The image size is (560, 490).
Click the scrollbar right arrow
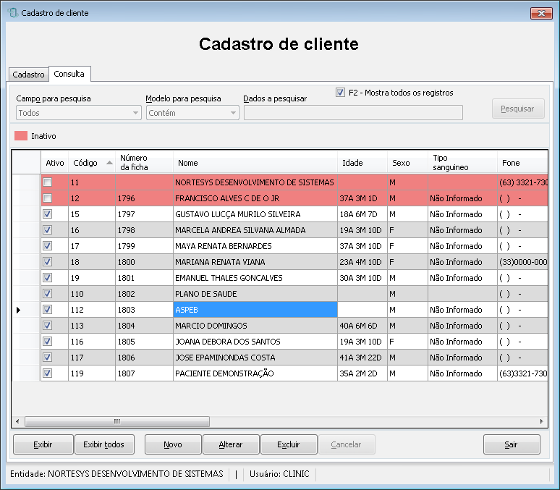tap(541, 421)
